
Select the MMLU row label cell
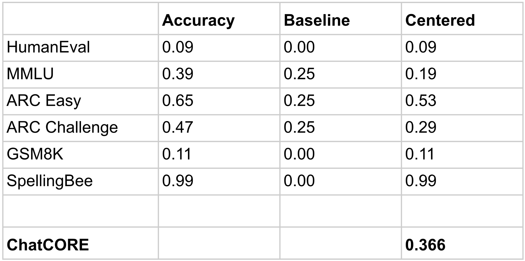(x=30, y=74)
